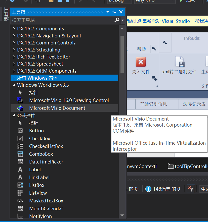The image size is (208, 222).
Task: Pick the MaskedTextBox control icon
Action: click(x=20, y=201)
